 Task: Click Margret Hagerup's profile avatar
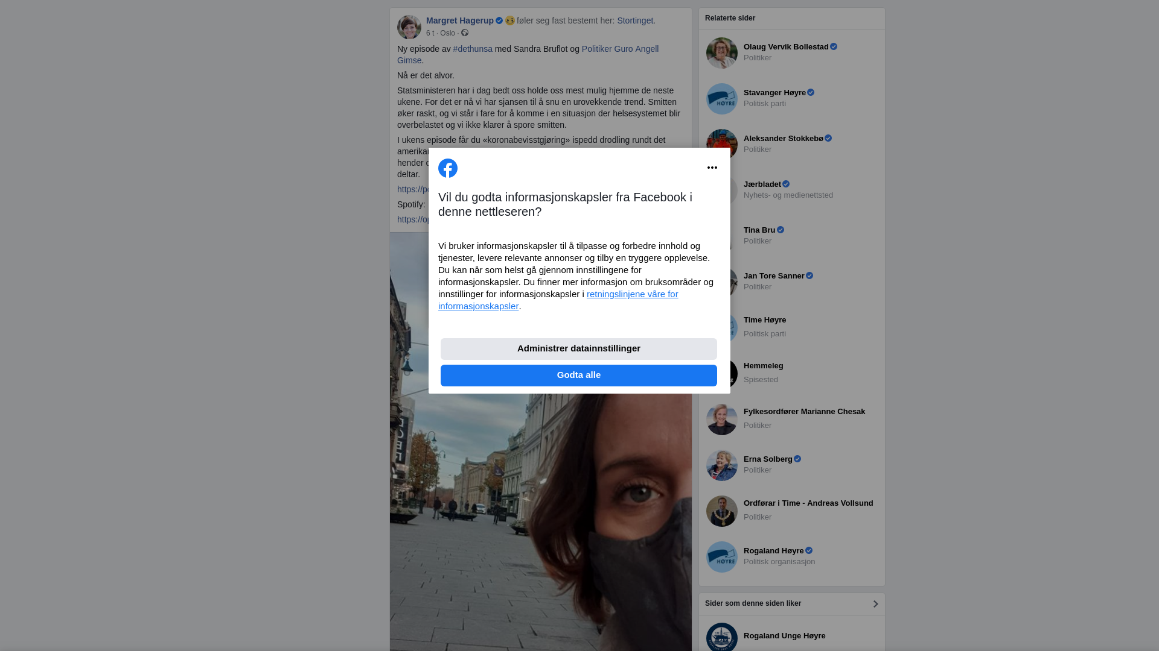(x=409, y=27)
